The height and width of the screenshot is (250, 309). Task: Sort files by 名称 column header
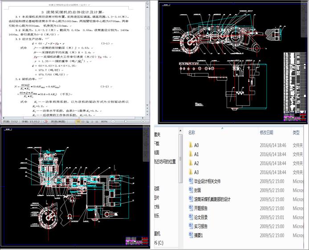[x=191, y=132]
